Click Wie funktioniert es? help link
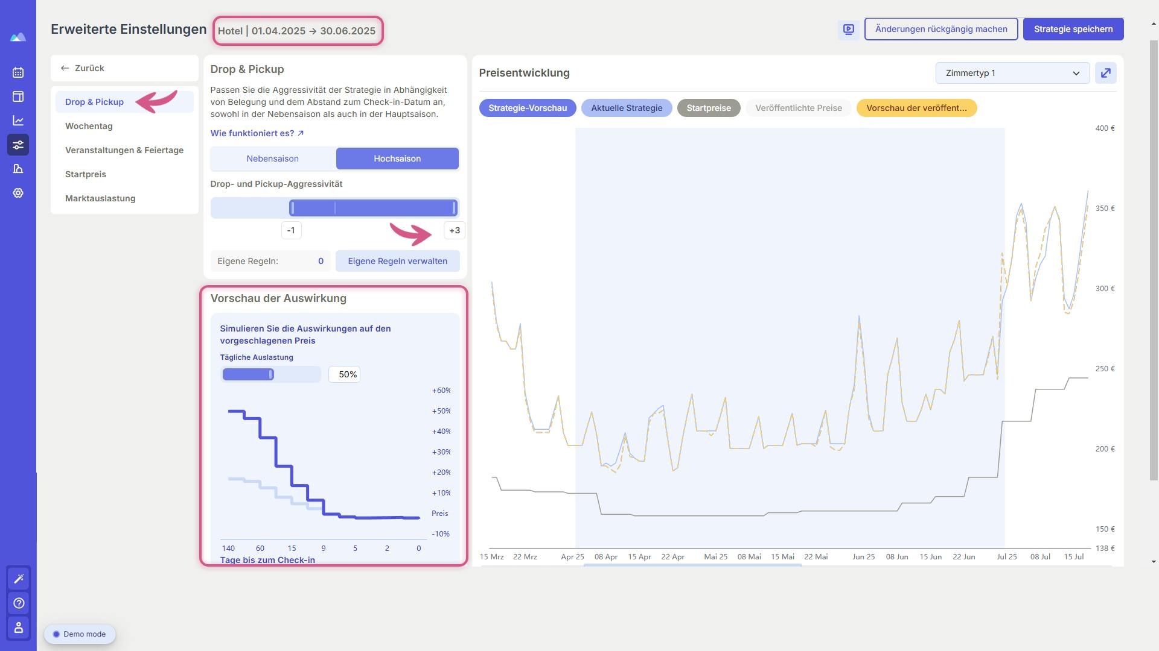Viewport: 1159px width, 651px height. (257, 134)
